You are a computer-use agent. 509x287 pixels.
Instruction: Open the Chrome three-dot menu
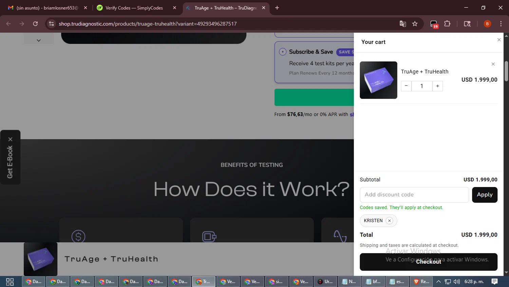[501, 24]
